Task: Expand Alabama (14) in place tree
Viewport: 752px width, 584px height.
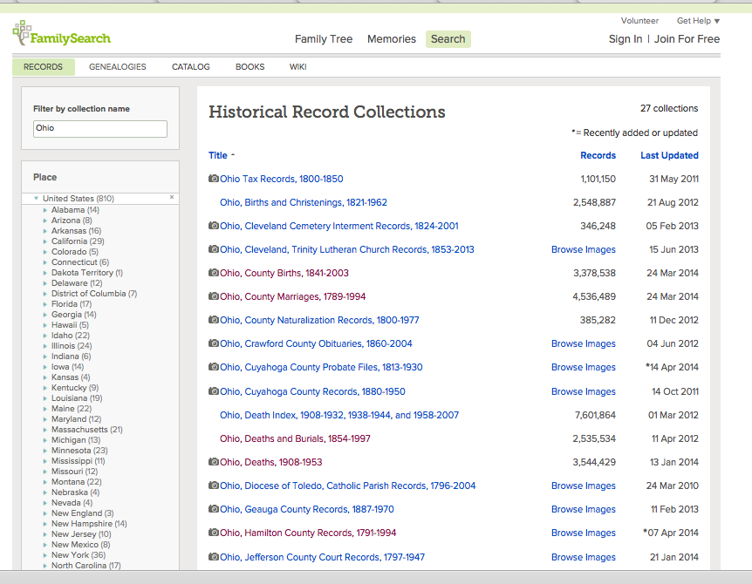Action: 45,210
